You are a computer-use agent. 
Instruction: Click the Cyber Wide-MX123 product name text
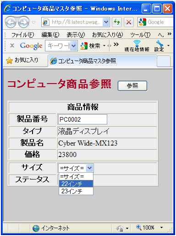(x=88, y=143)
